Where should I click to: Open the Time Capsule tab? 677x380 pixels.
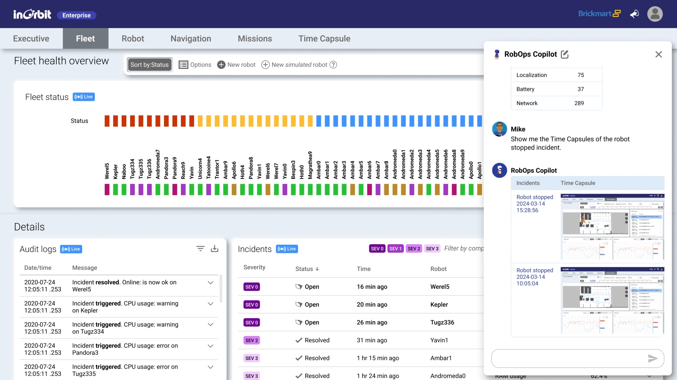click(x=324, y=39)
